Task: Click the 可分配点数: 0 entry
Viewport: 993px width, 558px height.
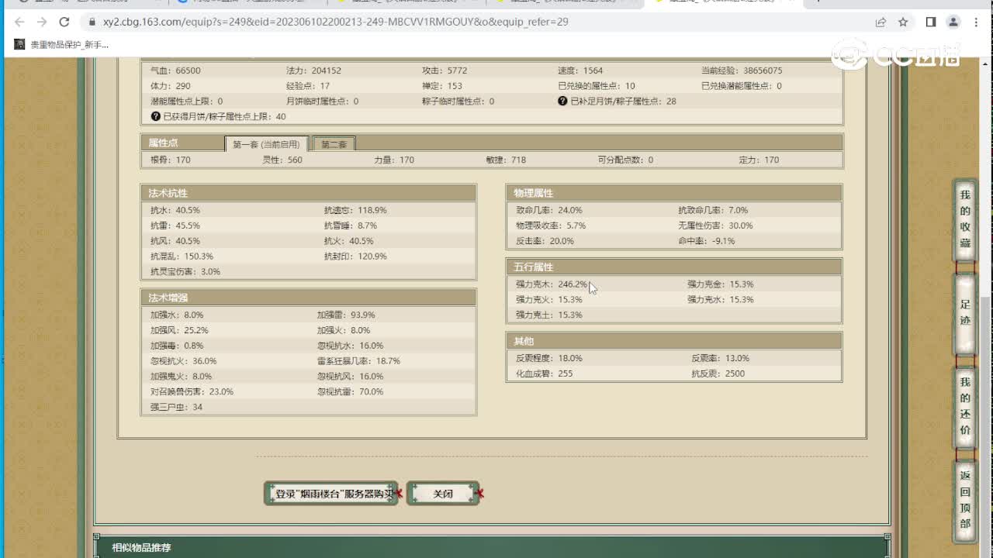Action: (625, 160)
